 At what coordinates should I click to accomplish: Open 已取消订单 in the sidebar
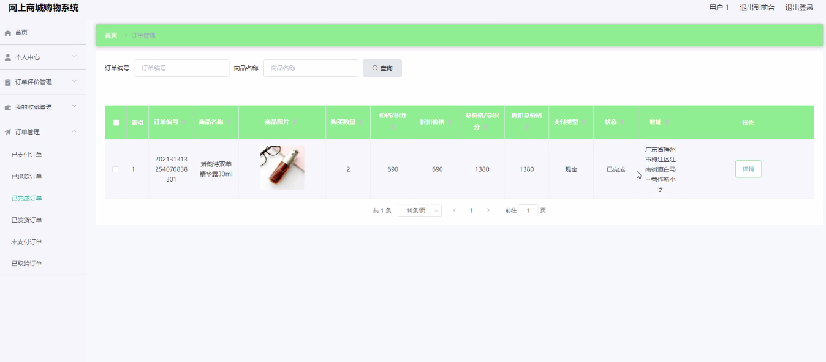[x=26, y=264]
